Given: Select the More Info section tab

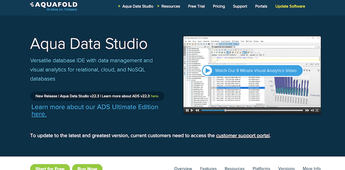Looking at the screenshot, I should [311, 168].
